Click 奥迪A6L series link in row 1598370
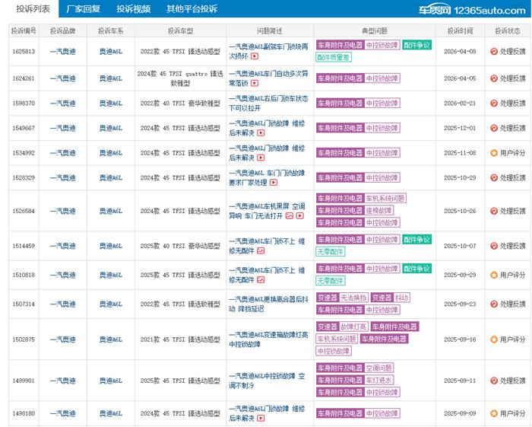This screenshot has width=532, height=427. 110,103
